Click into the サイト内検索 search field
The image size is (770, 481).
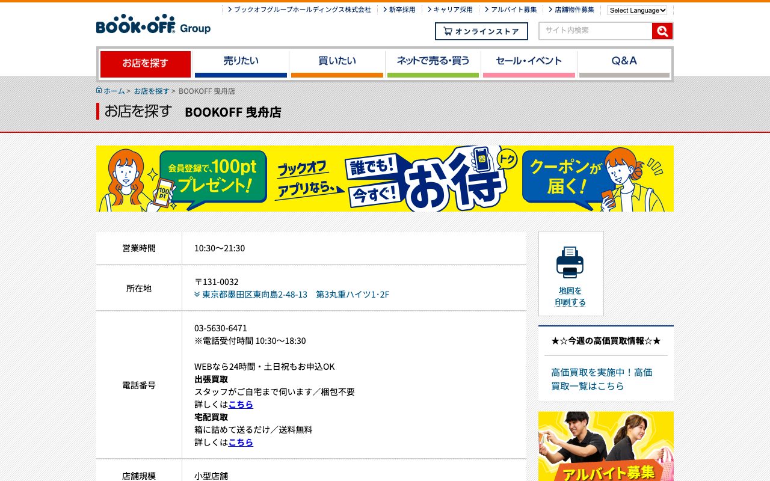(x=596, y=31)
